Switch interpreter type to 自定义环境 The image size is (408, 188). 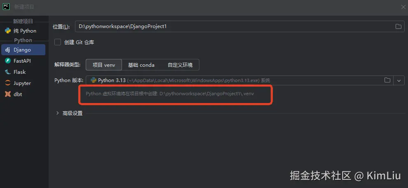pos(180,65)
